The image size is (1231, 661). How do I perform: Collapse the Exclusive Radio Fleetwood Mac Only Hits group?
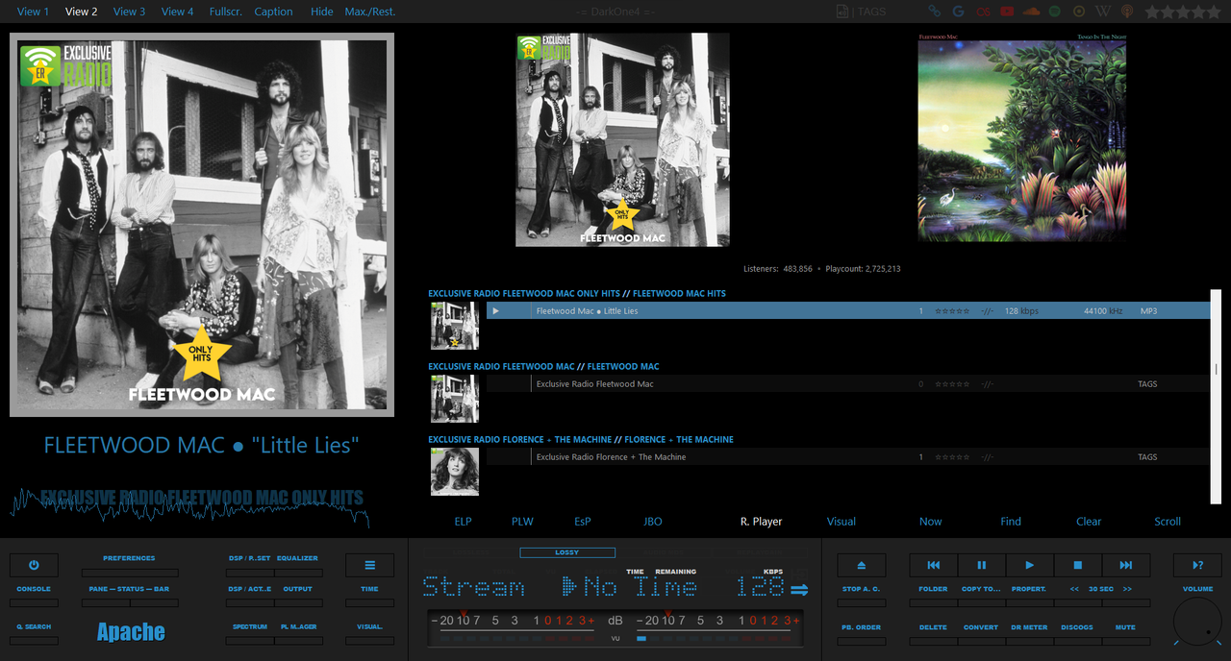point(577,293)
